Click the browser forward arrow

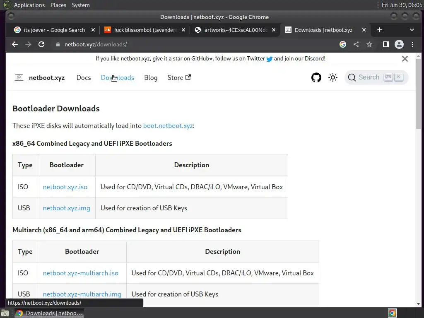click(x=28, y=44)
